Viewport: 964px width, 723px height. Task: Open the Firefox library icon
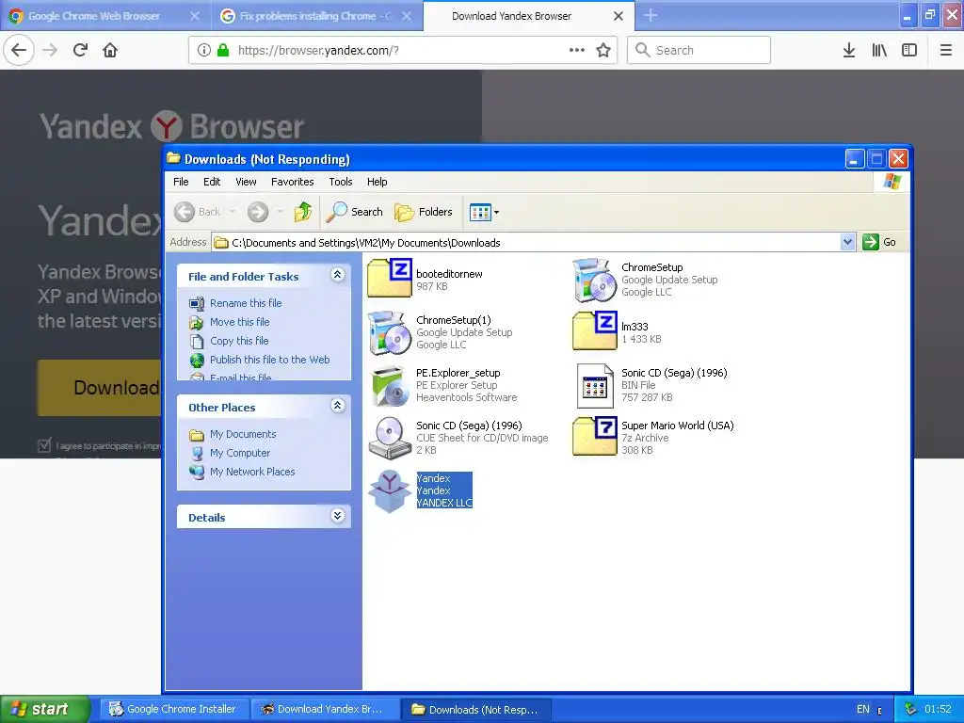point(879,51)
